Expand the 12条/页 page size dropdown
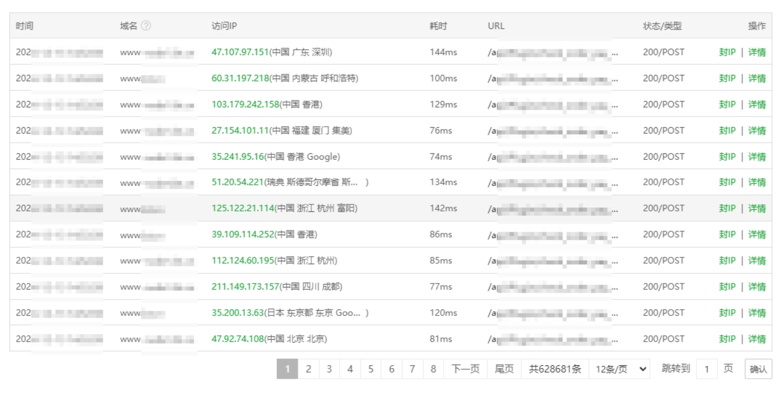Screen dimensions: 781x396 (619, 369)
